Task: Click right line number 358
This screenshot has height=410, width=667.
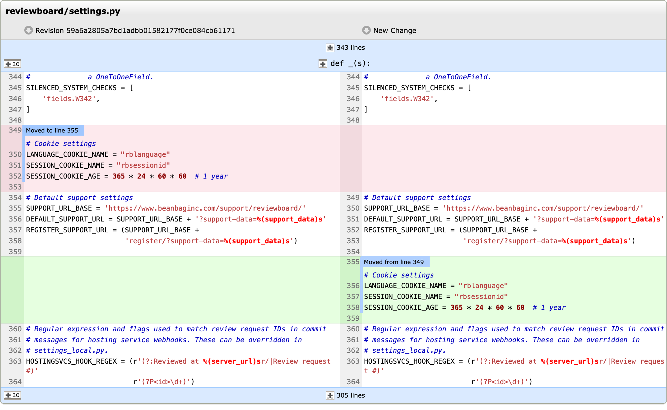Action: [353, 307]
